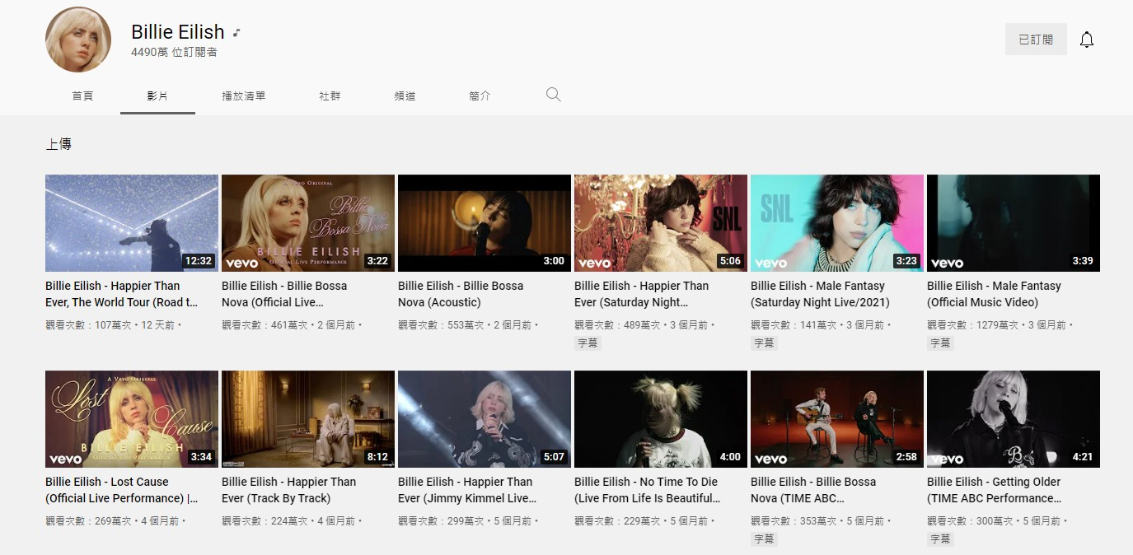Image resolution: width=1133 pixels, height=555 pixels.
Task: Play the Billie Bossa Nova Official Live thumbnail
Action: coord(308,223)
